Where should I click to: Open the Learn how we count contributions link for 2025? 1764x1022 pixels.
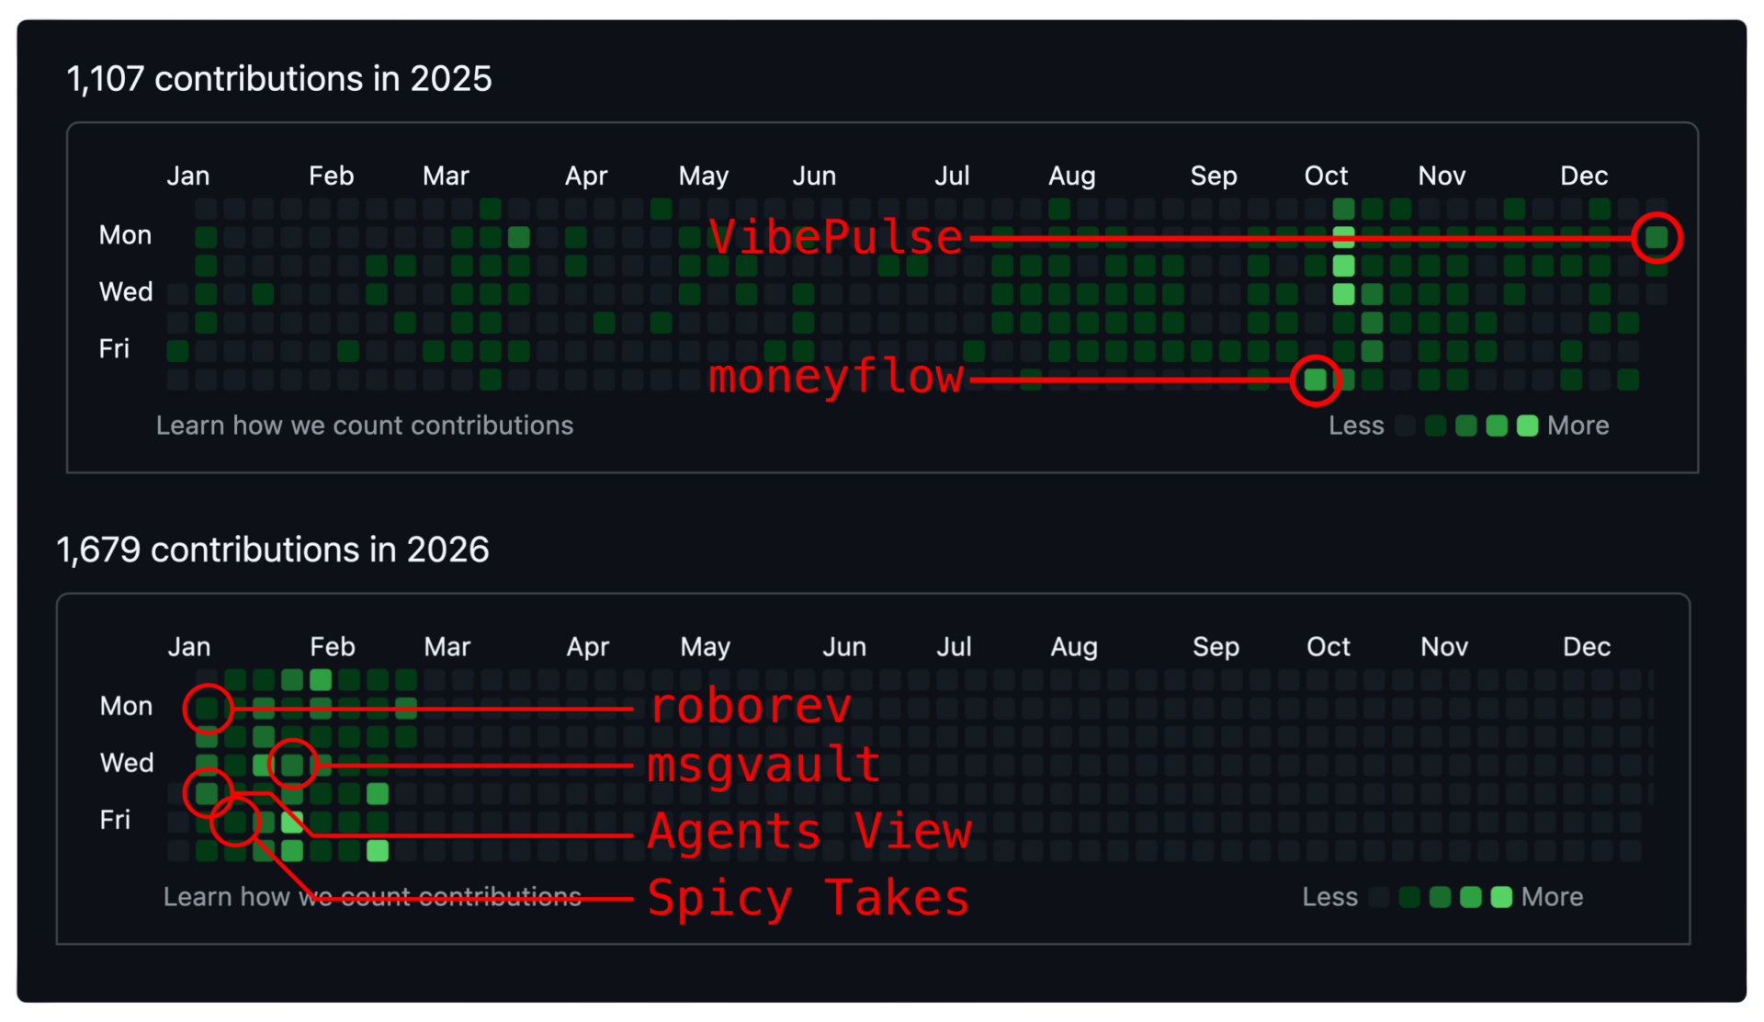click(364, 426)
